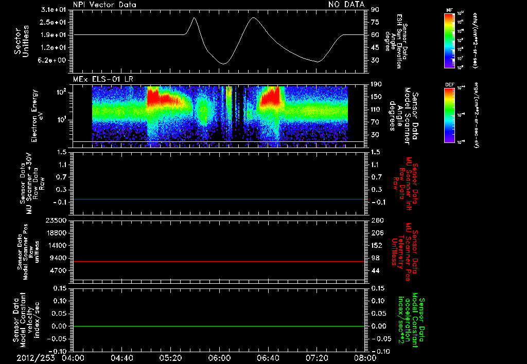The height and width of the screenshot is (364, 527).
Task: Click the 45 degree tick label
Action: tap(375, 47)
